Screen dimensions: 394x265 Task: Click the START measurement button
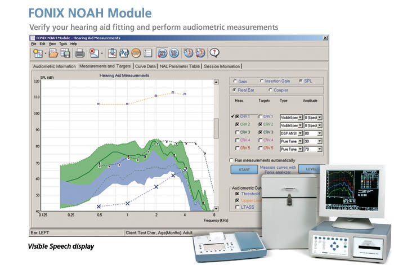coord(244,169)
